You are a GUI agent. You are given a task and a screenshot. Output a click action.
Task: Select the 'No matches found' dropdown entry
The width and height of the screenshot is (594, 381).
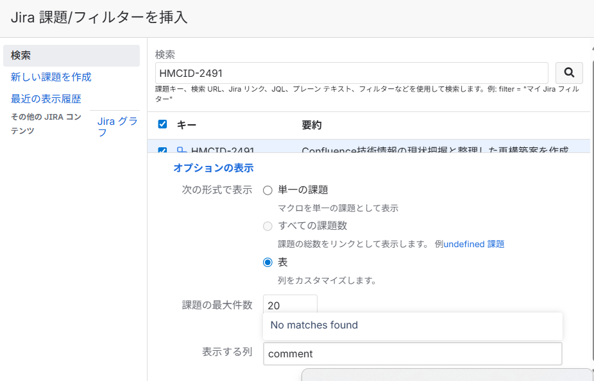(314, 326)
